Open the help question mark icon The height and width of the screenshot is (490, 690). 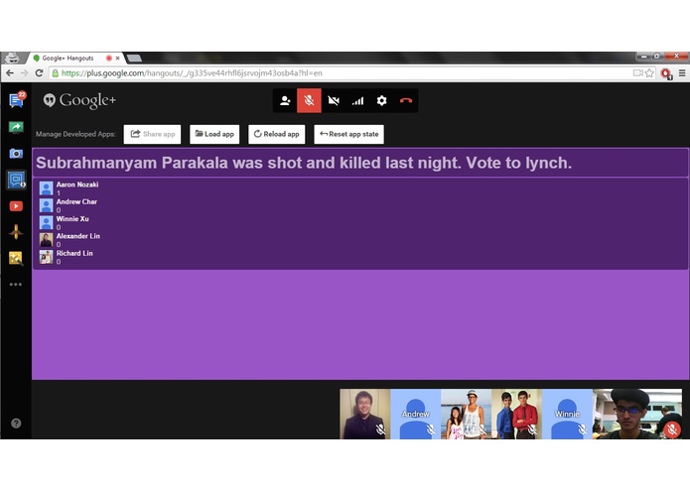(16, 424)
